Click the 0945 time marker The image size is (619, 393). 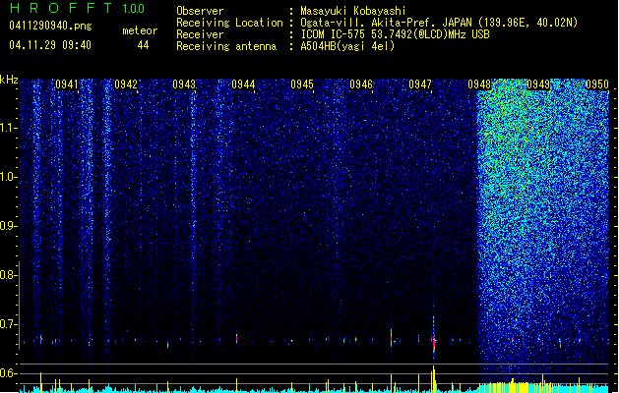[x=302, y=84]
